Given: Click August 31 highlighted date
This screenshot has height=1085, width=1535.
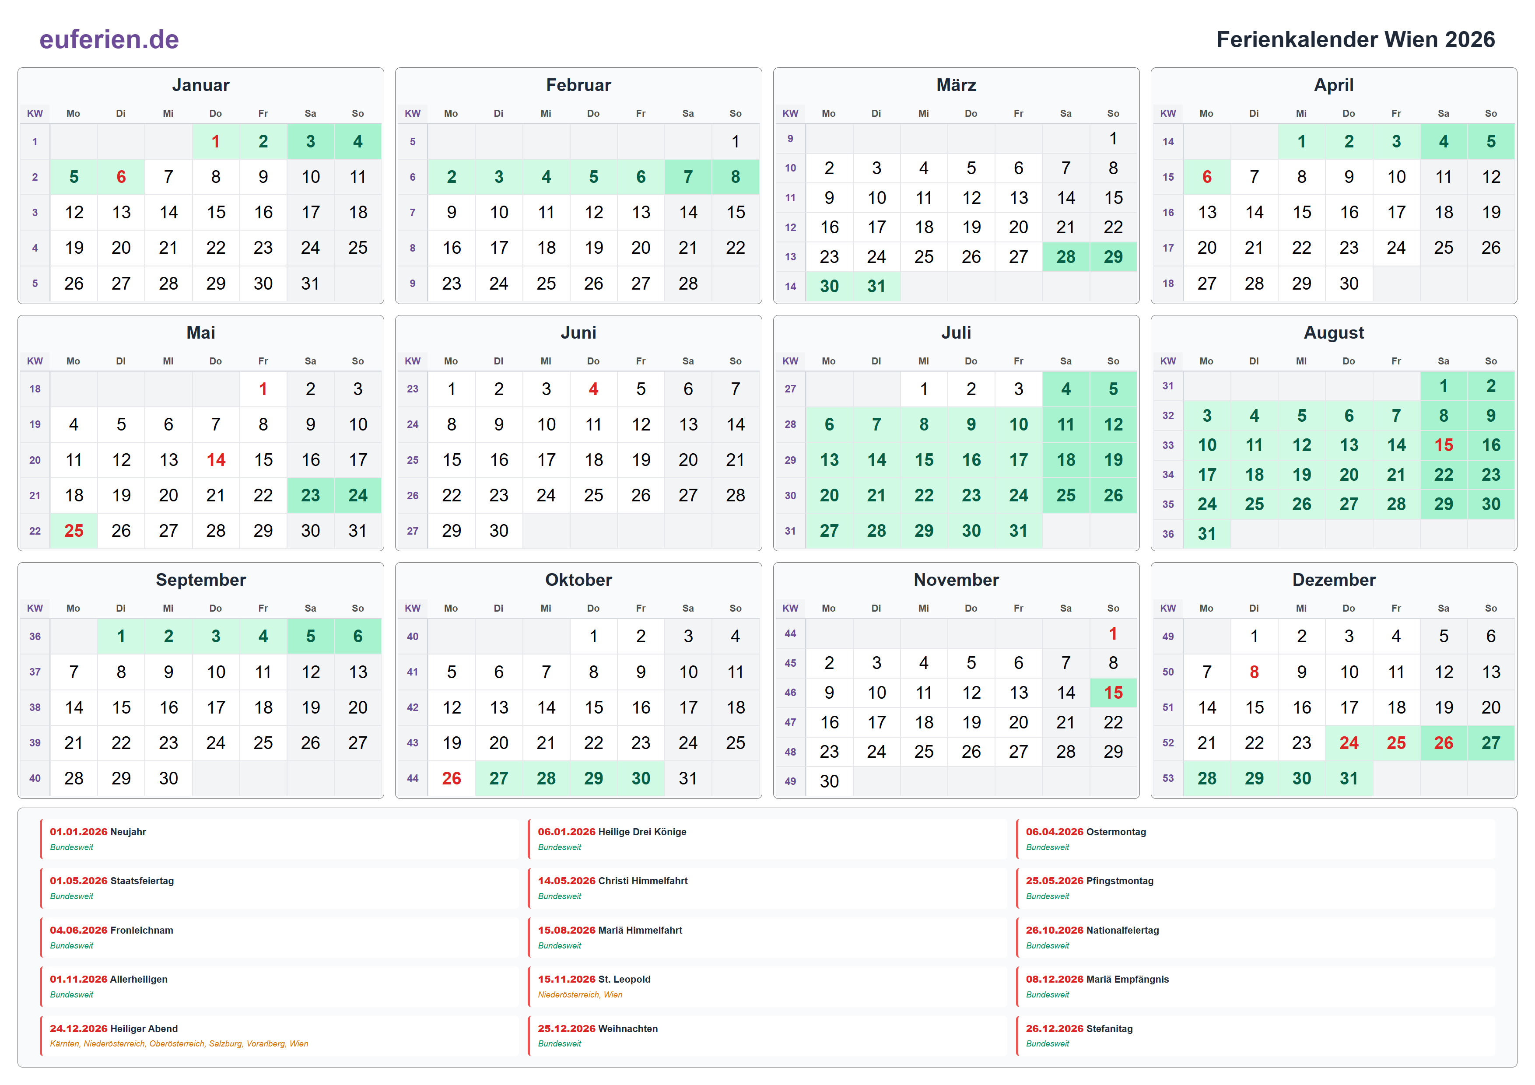Looking at the screenshot, I should click(x=1207, y=533).
